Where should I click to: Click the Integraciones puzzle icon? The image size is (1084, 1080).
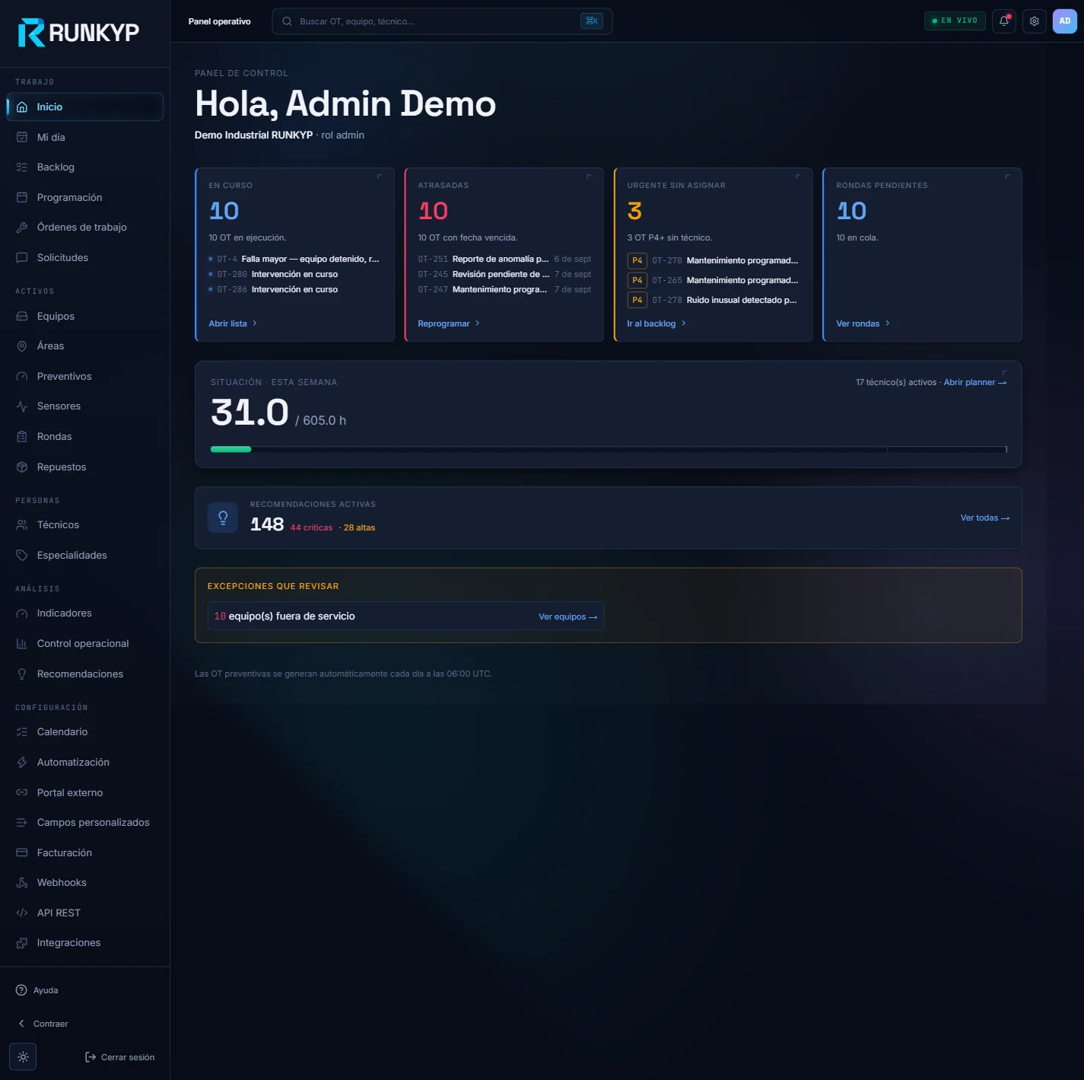22,943
